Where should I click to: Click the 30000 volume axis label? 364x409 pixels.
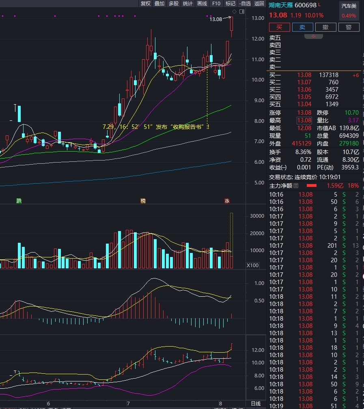coord(257,216)
